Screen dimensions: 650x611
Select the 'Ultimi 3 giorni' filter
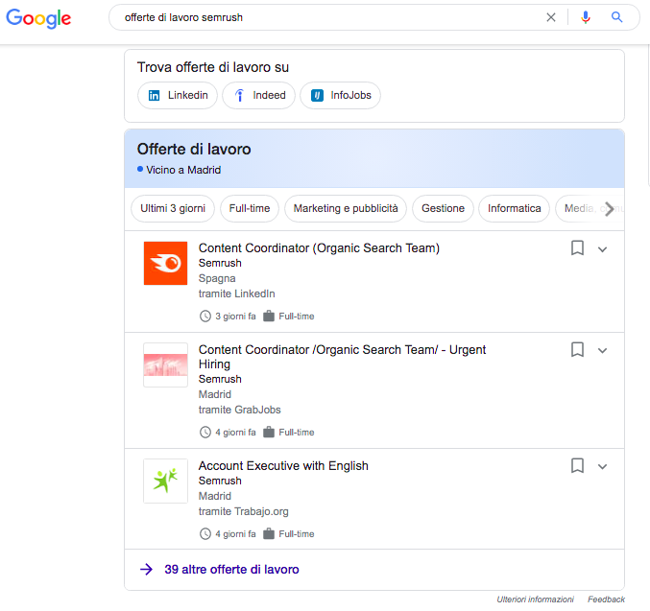pyautogui.click(x=173, y=208)
